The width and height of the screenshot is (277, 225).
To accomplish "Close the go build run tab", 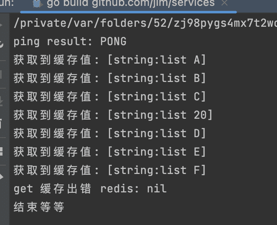I will [224, 3].
